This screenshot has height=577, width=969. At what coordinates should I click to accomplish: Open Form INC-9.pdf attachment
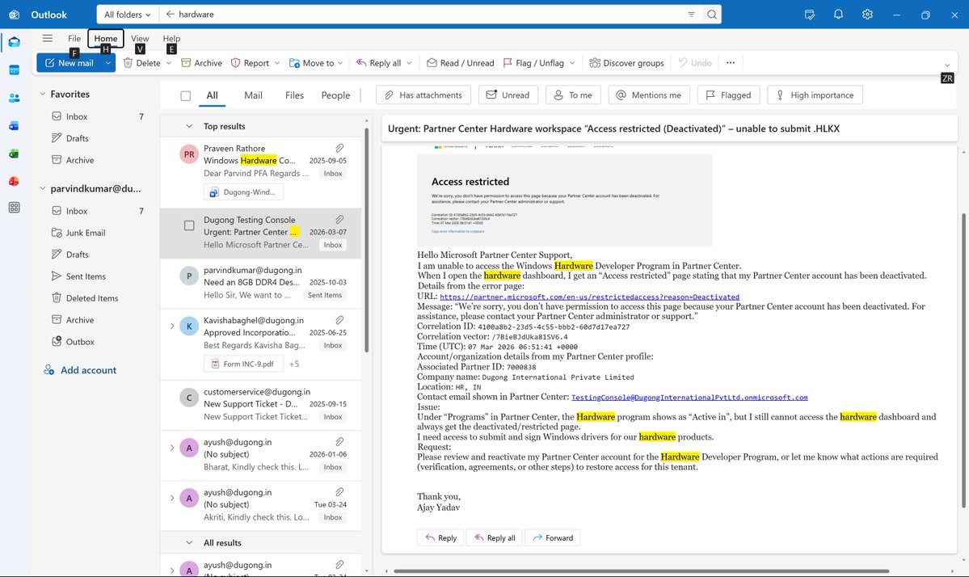point(243,364)
